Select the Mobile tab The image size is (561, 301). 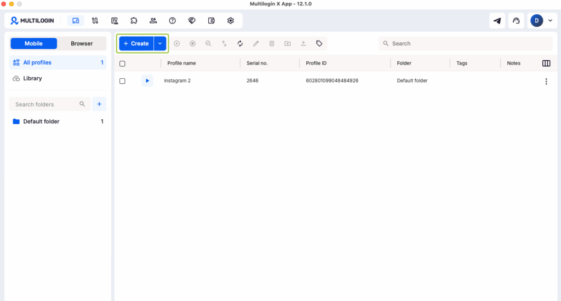(x=33, y=44)
